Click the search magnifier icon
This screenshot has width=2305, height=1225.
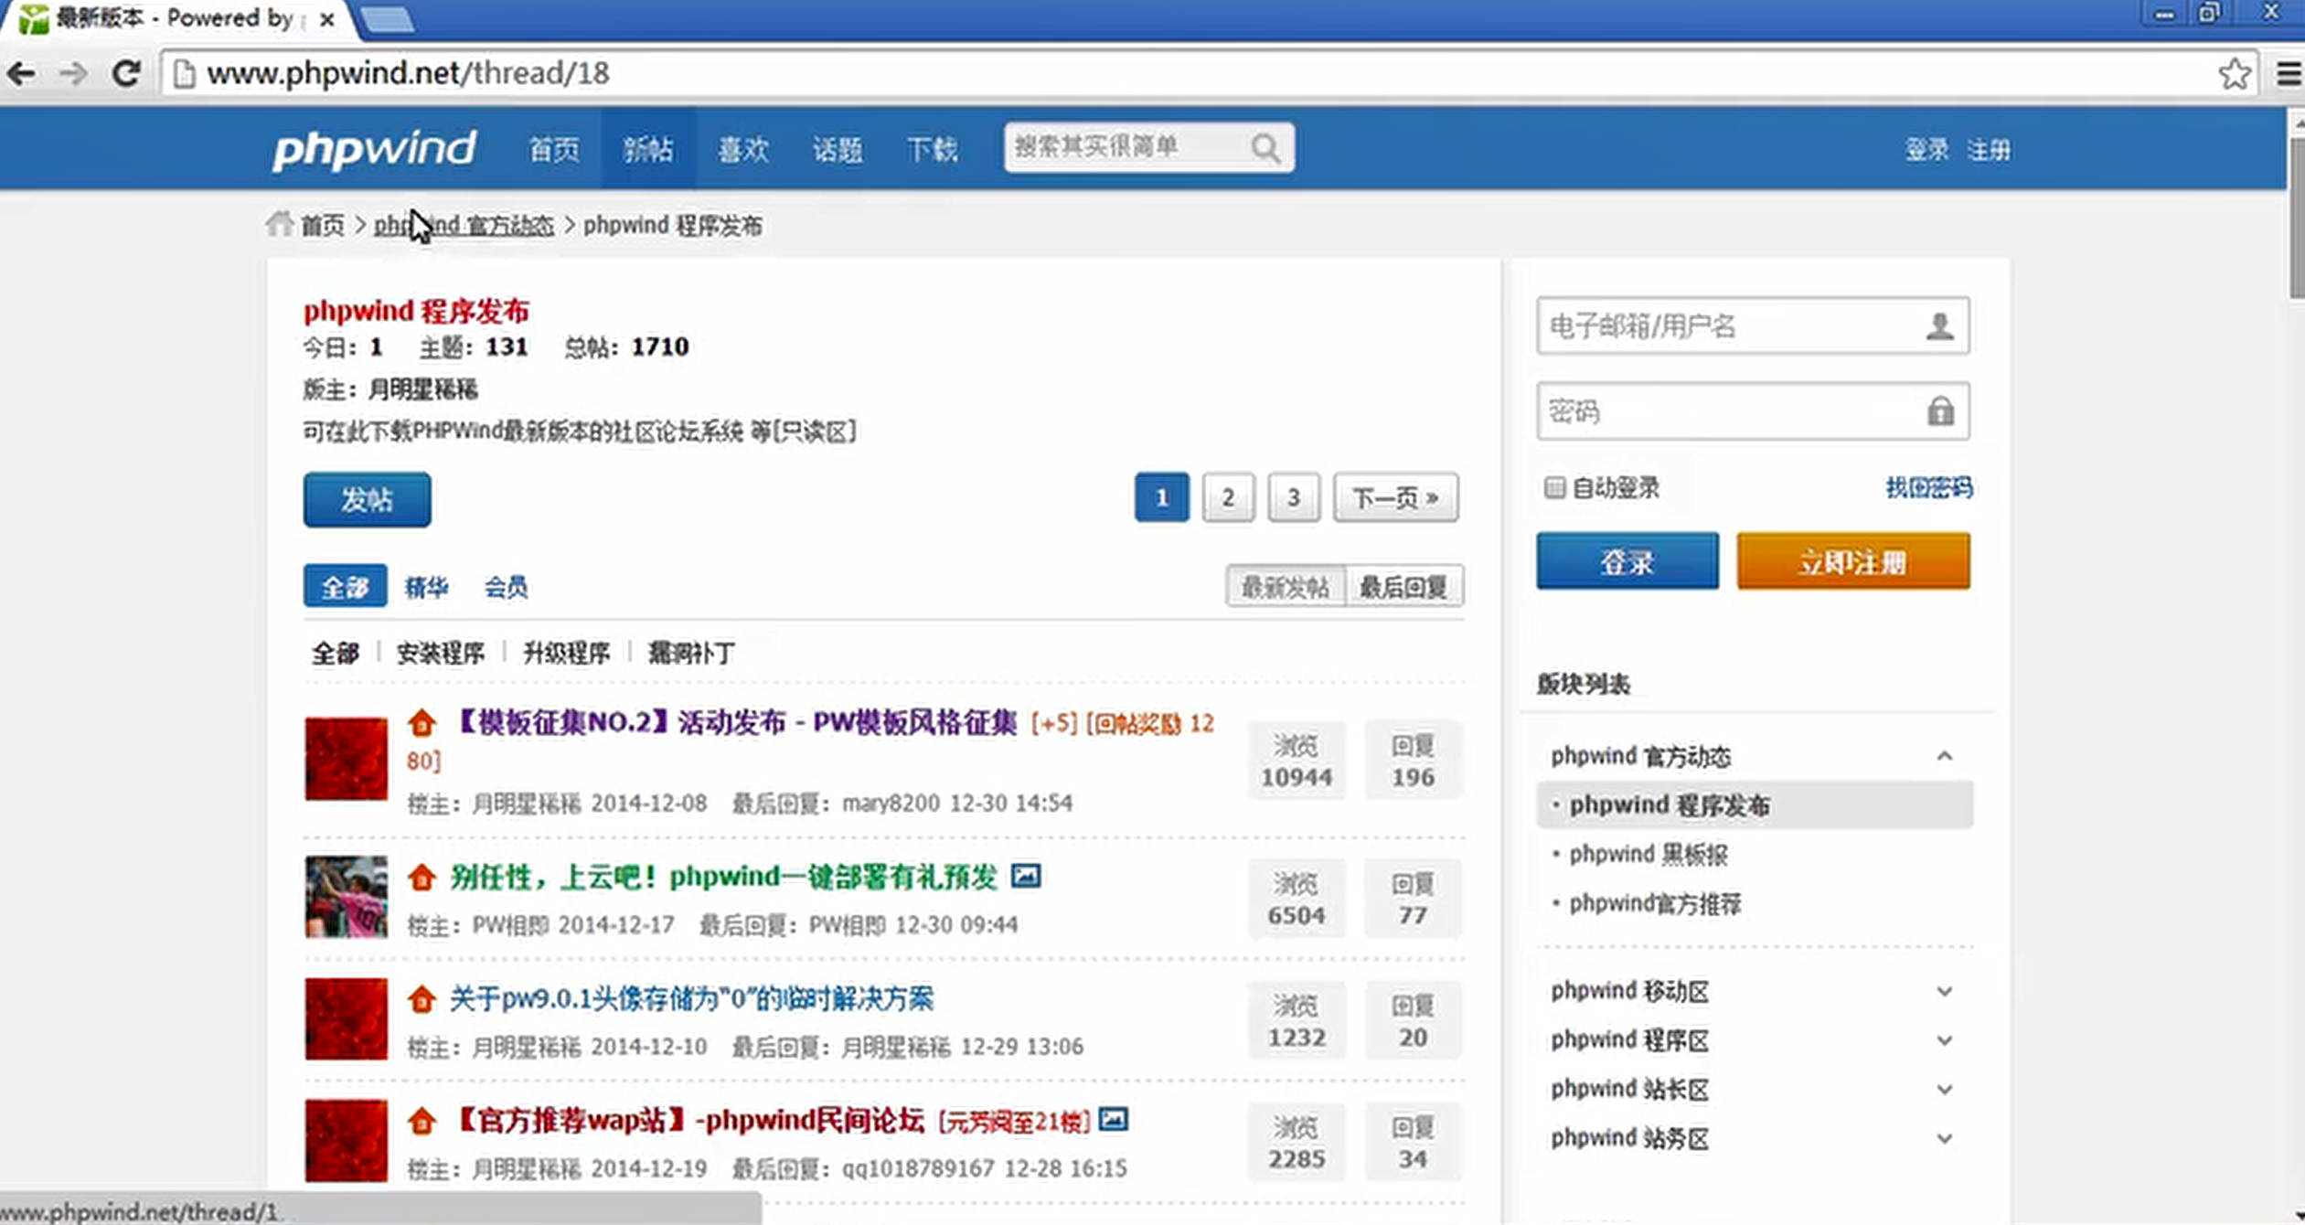pos(1265,147)
